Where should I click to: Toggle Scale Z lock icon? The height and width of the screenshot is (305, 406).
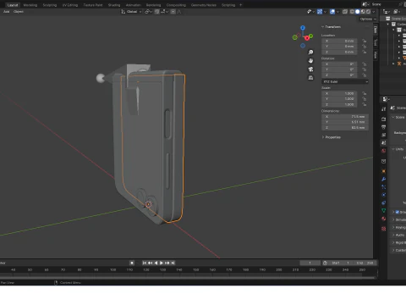pyautogui.click(x=364, y=104)
